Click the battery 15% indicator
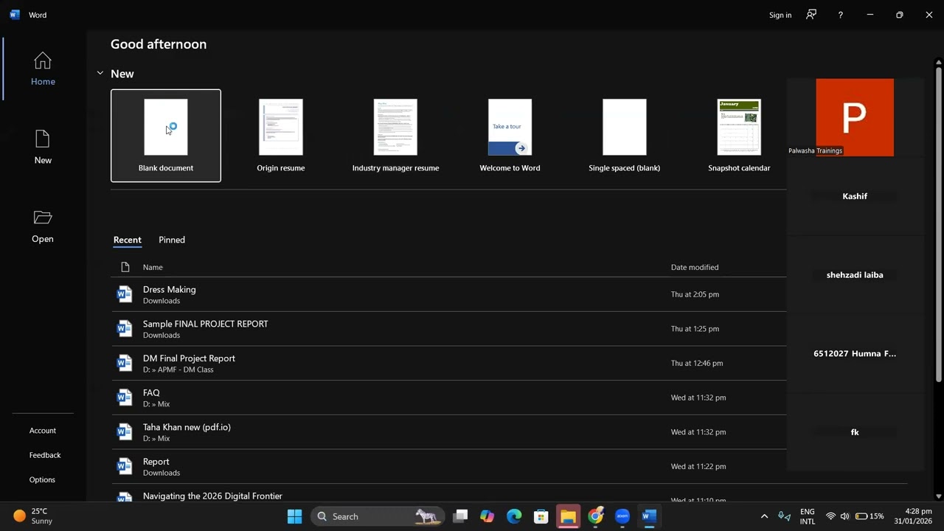The height and width of the screenshot is (531, 944). [869, 516]
